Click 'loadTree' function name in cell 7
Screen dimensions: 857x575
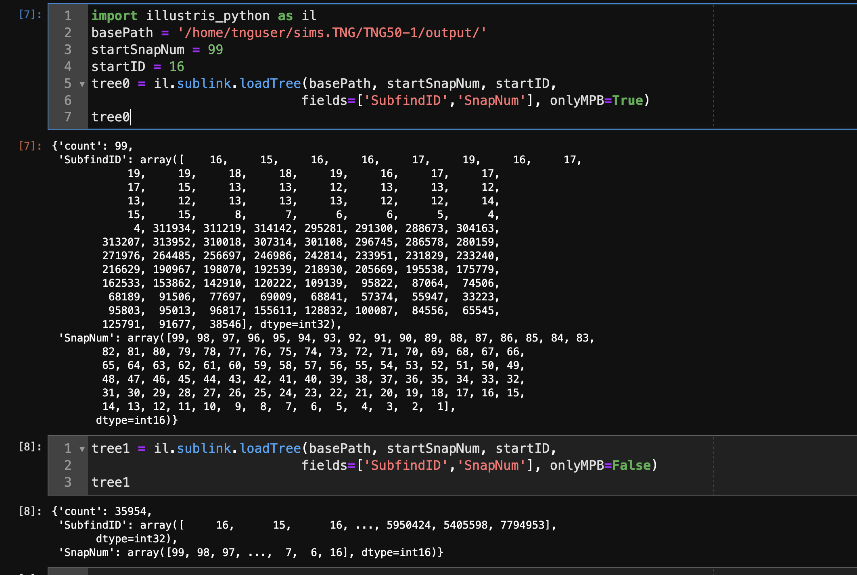[x=270, y=83]
